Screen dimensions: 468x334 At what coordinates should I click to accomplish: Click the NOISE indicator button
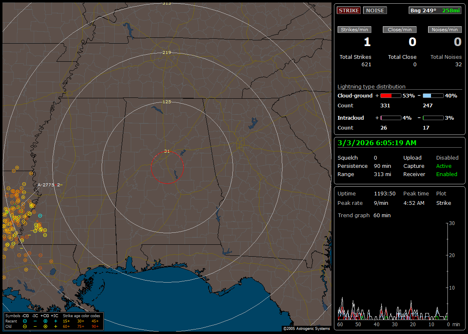(375, 11)
